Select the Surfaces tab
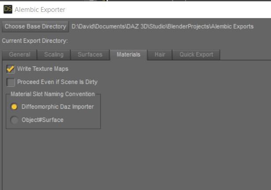Screen dimensions: 271x190 (x=90, y=55)
